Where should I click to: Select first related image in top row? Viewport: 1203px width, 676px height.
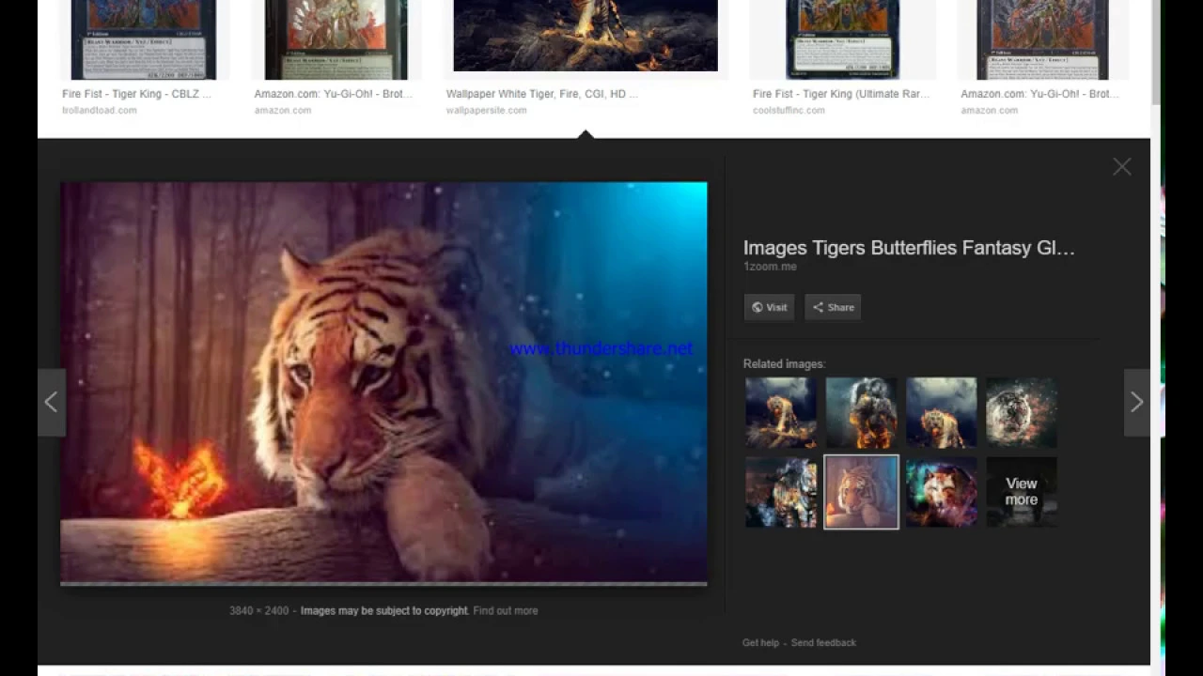click(781, 412)
